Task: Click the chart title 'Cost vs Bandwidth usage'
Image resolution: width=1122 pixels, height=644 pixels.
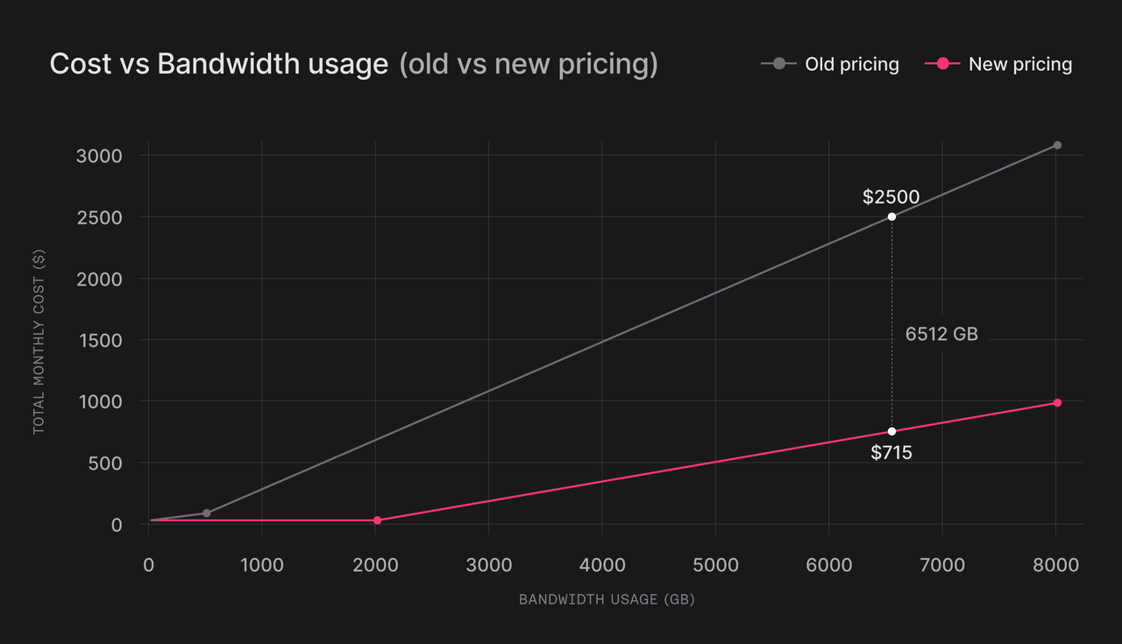Action: (x=218, y=64)
